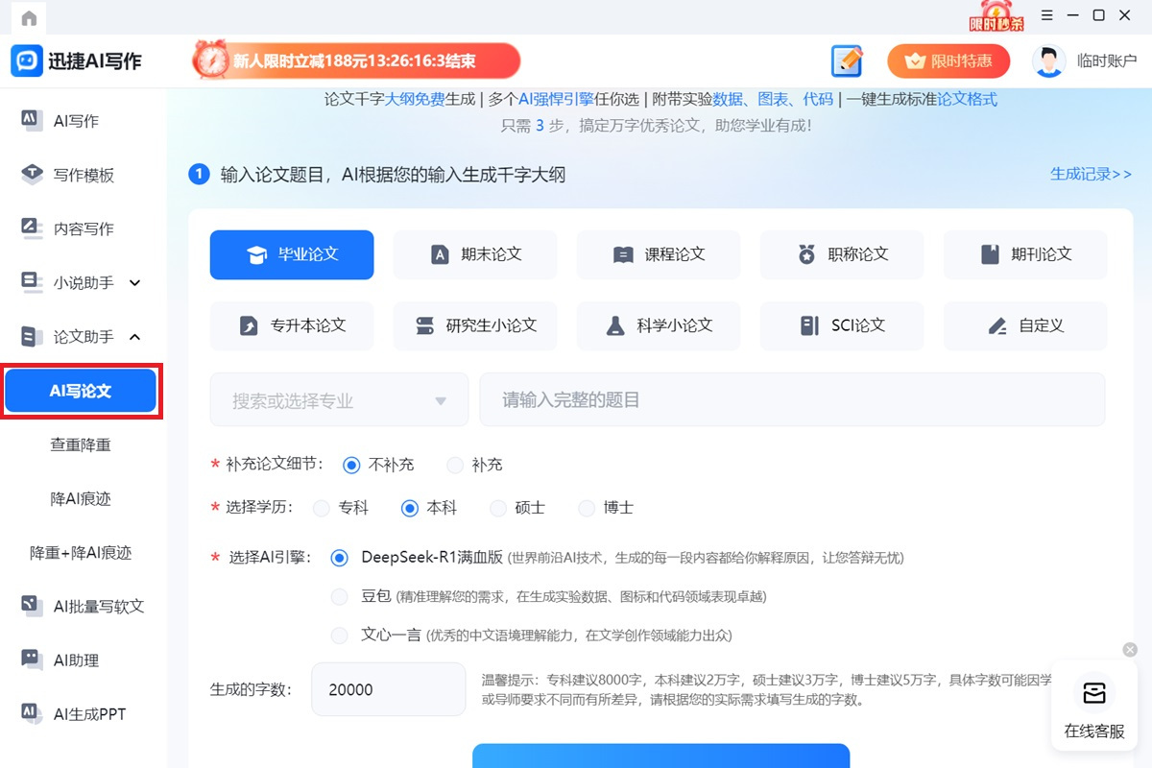
Task: Open the 生成记录 link
Action: [1091, 174]
